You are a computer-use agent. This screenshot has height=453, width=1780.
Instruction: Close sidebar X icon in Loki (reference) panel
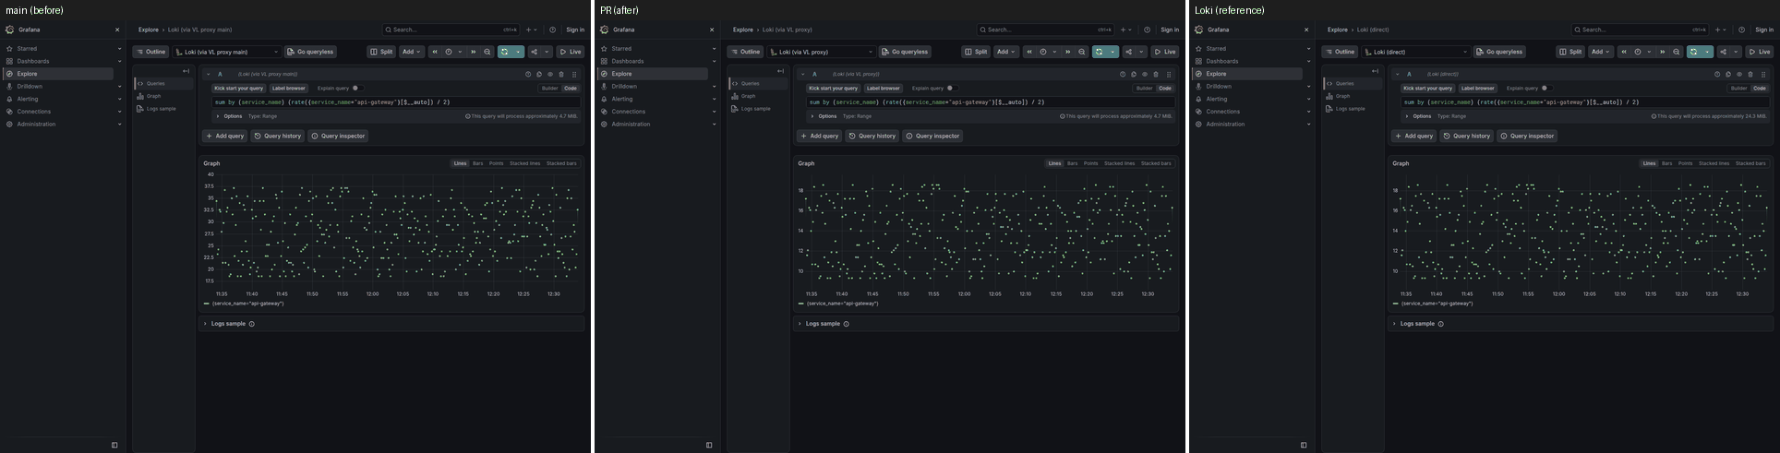pos(1306,30)
